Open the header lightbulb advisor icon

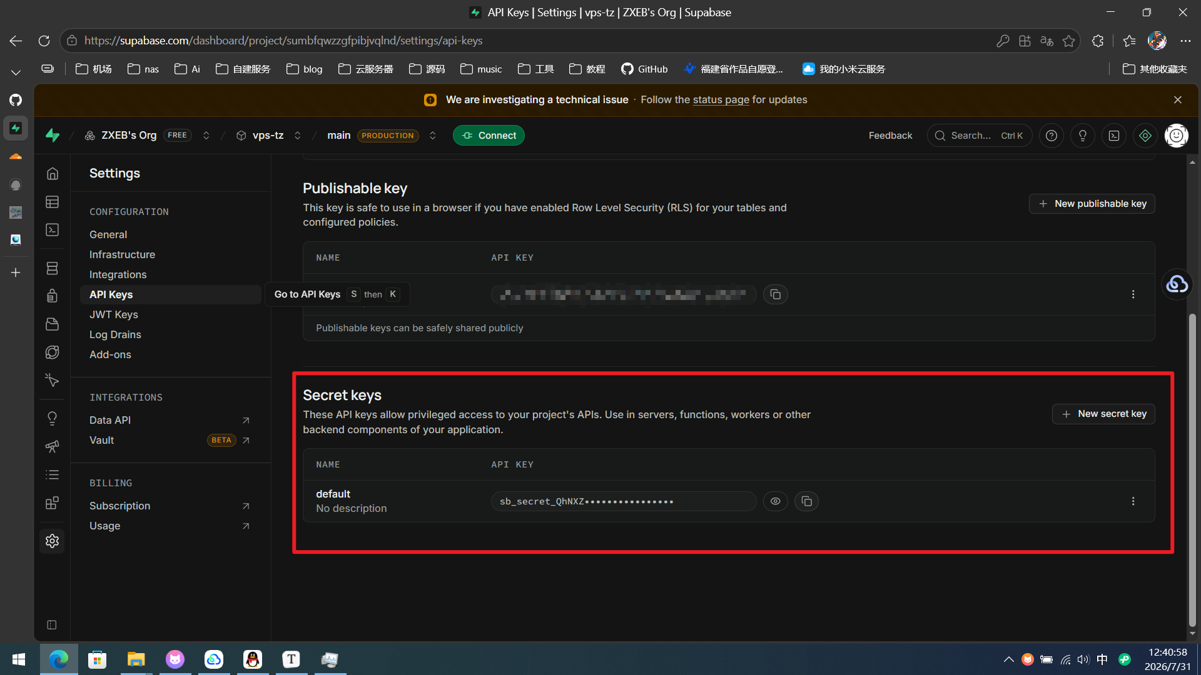tap(1083, 136)
